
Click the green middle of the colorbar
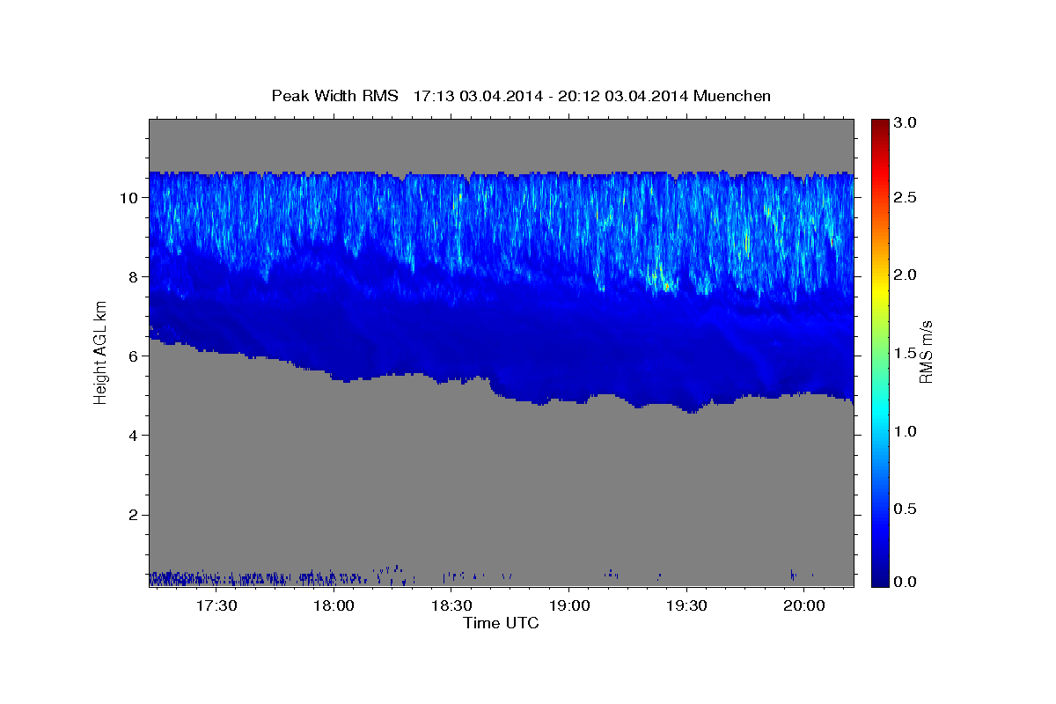(x=880, y=352)
